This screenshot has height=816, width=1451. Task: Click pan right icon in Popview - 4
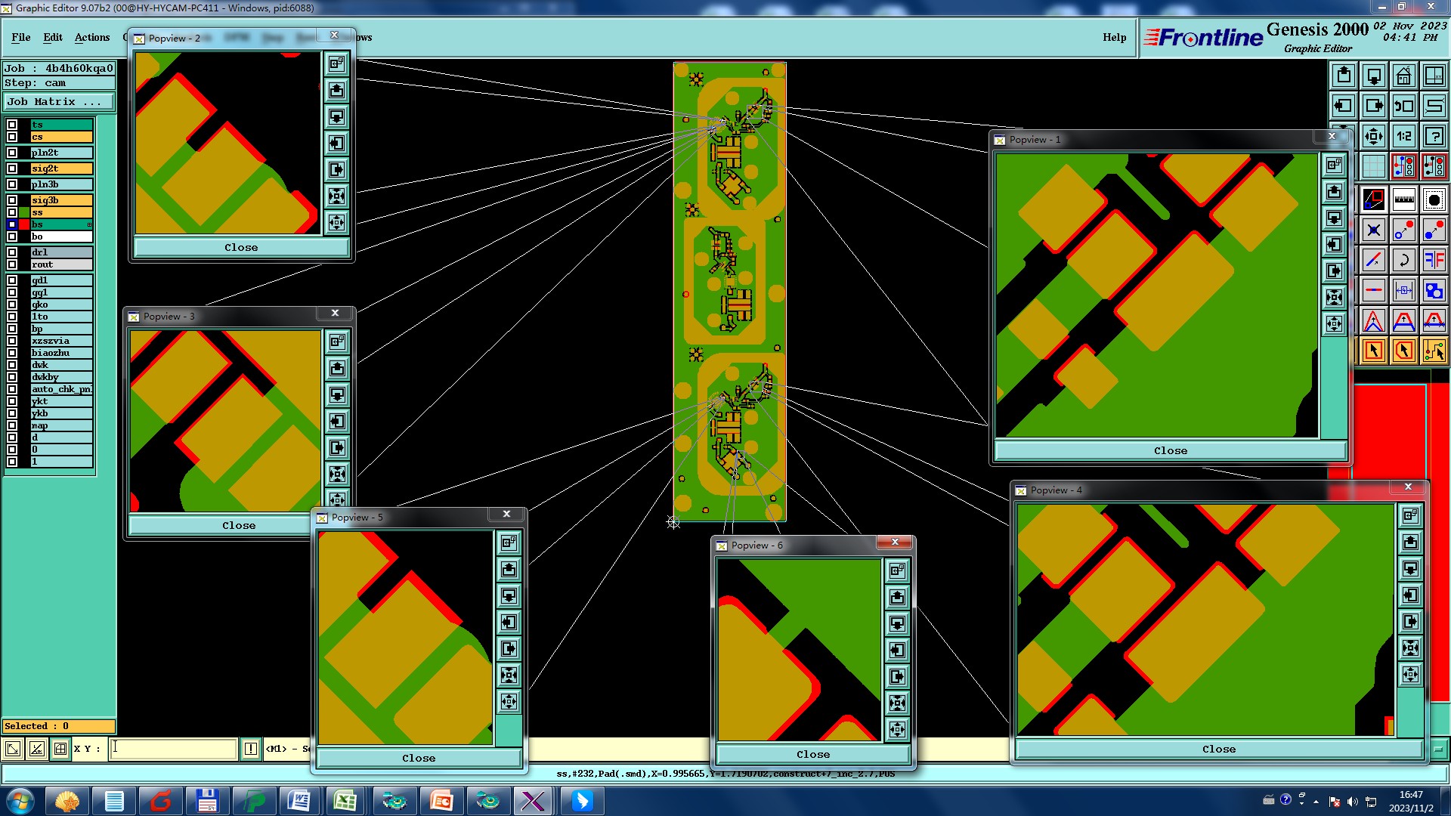click(x=1411, y=622)
